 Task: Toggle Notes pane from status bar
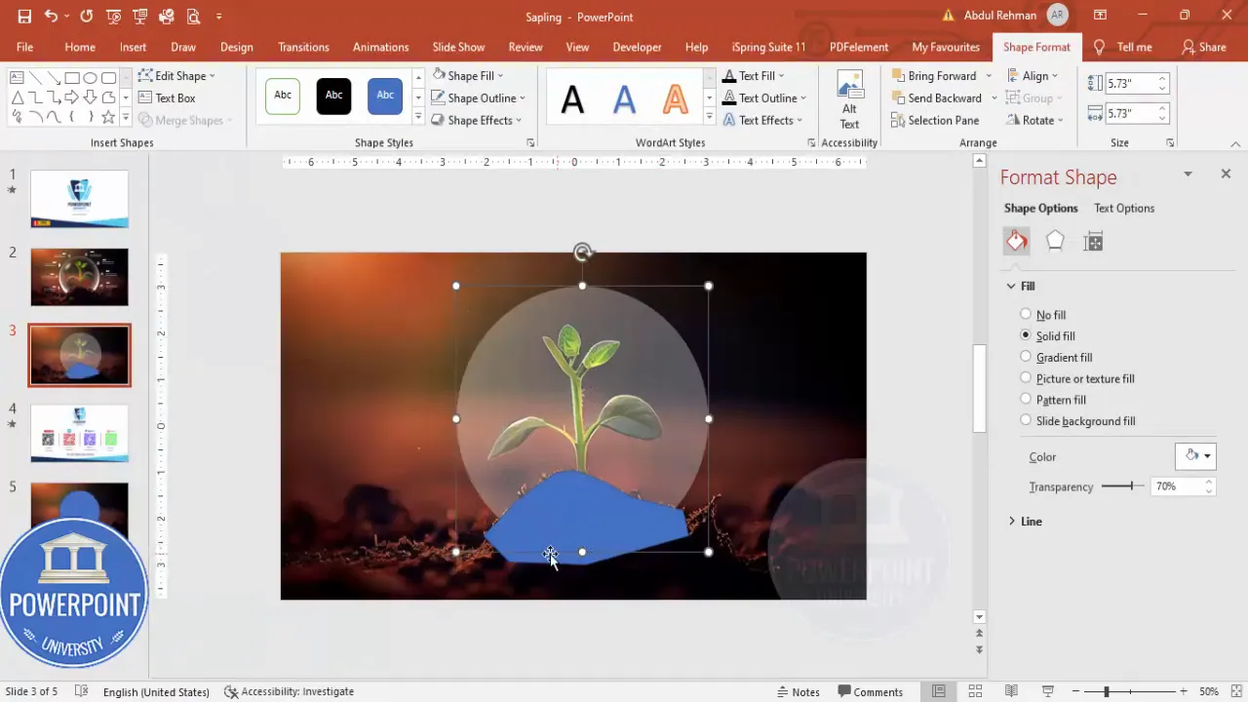pyautogui.click(x=798, y=691)
